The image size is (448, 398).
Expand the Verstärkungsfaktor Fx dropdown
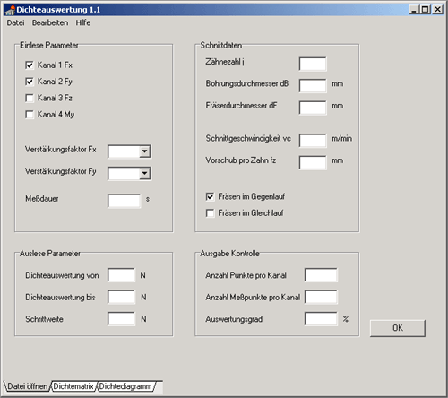(144, 151)
